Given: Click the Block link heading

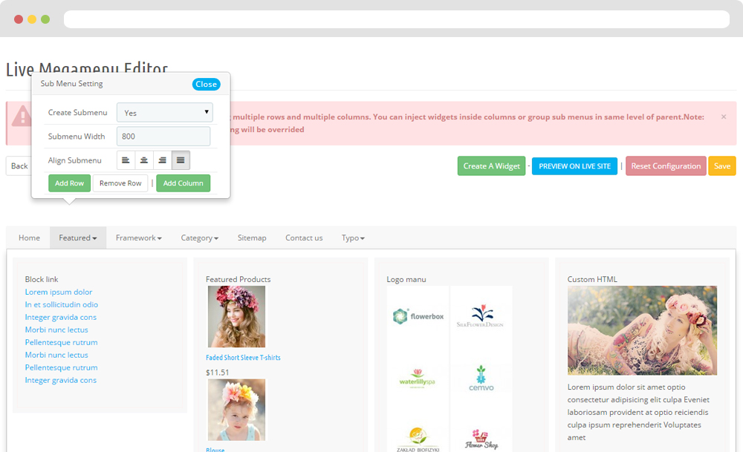Looking at the screenshot, I should 42,279.
